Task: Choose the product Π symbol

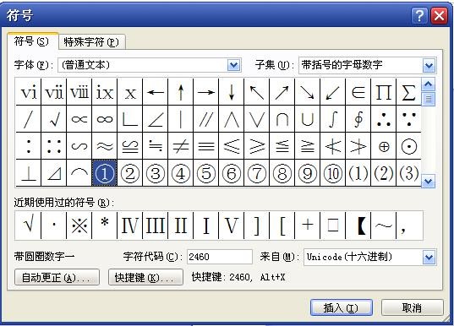Action: point(384,92)
